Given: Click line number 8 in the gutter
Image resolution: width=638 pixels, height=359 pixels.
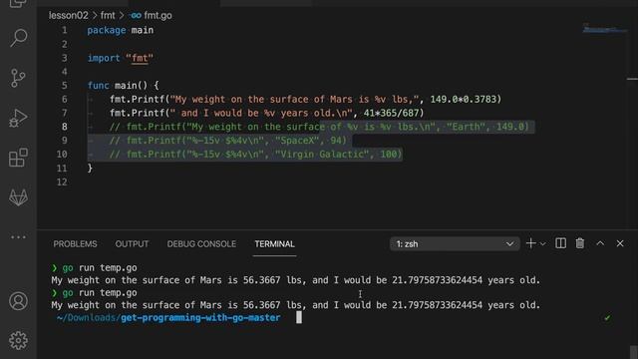Looking at the screenshot, I should tap(64, 127).
